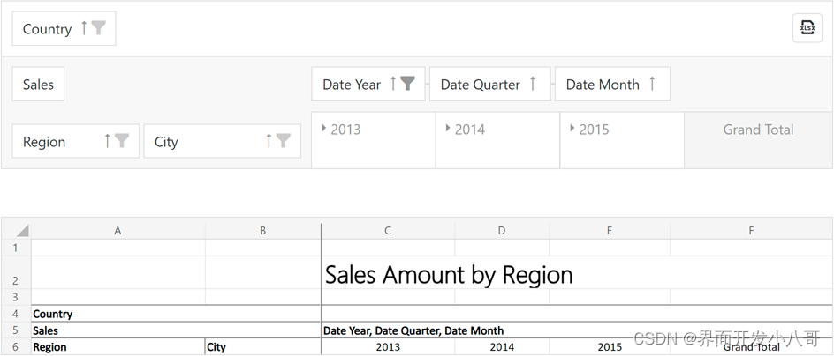The image size is (834, 356).
Task: Click the Country sort arrow
Action: pyautogui.click(x=84, y=28)
